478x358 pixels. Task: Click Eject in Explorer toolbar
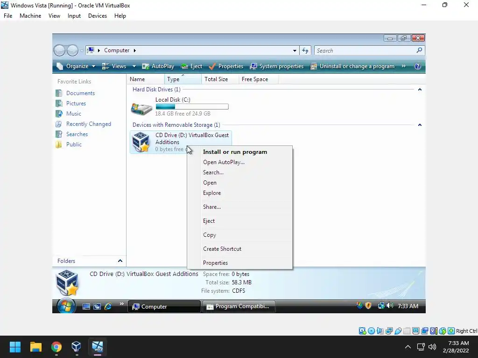click(191, 66)
